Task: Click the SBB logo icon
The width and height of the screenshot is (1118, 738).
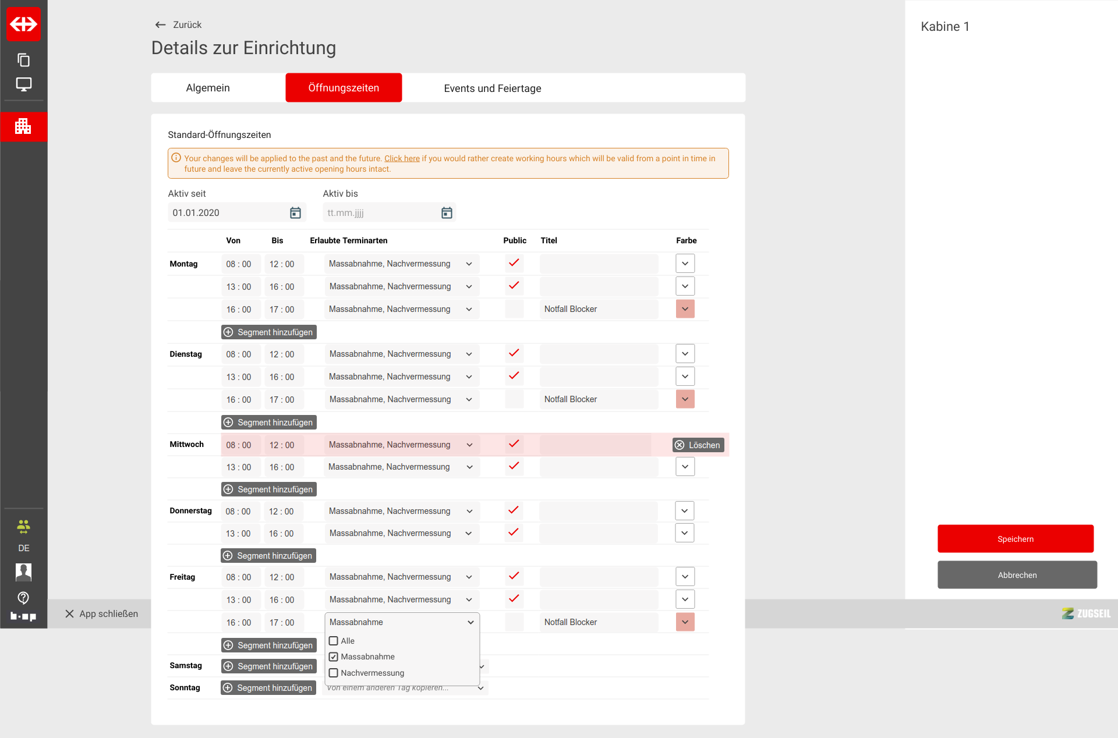Action: 23,24
